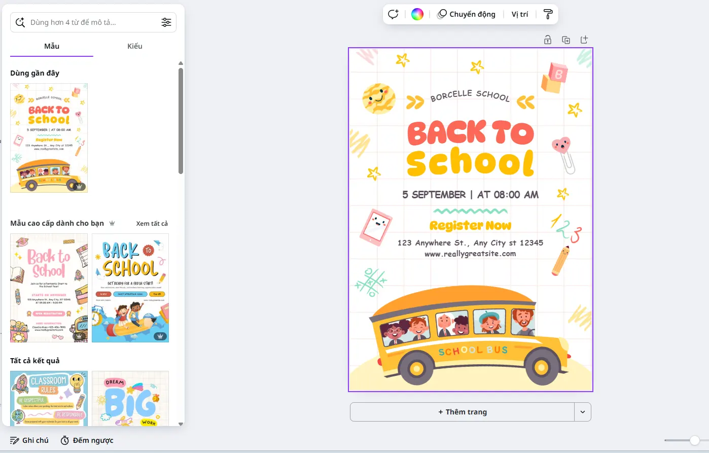Viewport: 709px width, 453px height.
Task: Switch to the Kiểu tab
Action: [135, 46]
